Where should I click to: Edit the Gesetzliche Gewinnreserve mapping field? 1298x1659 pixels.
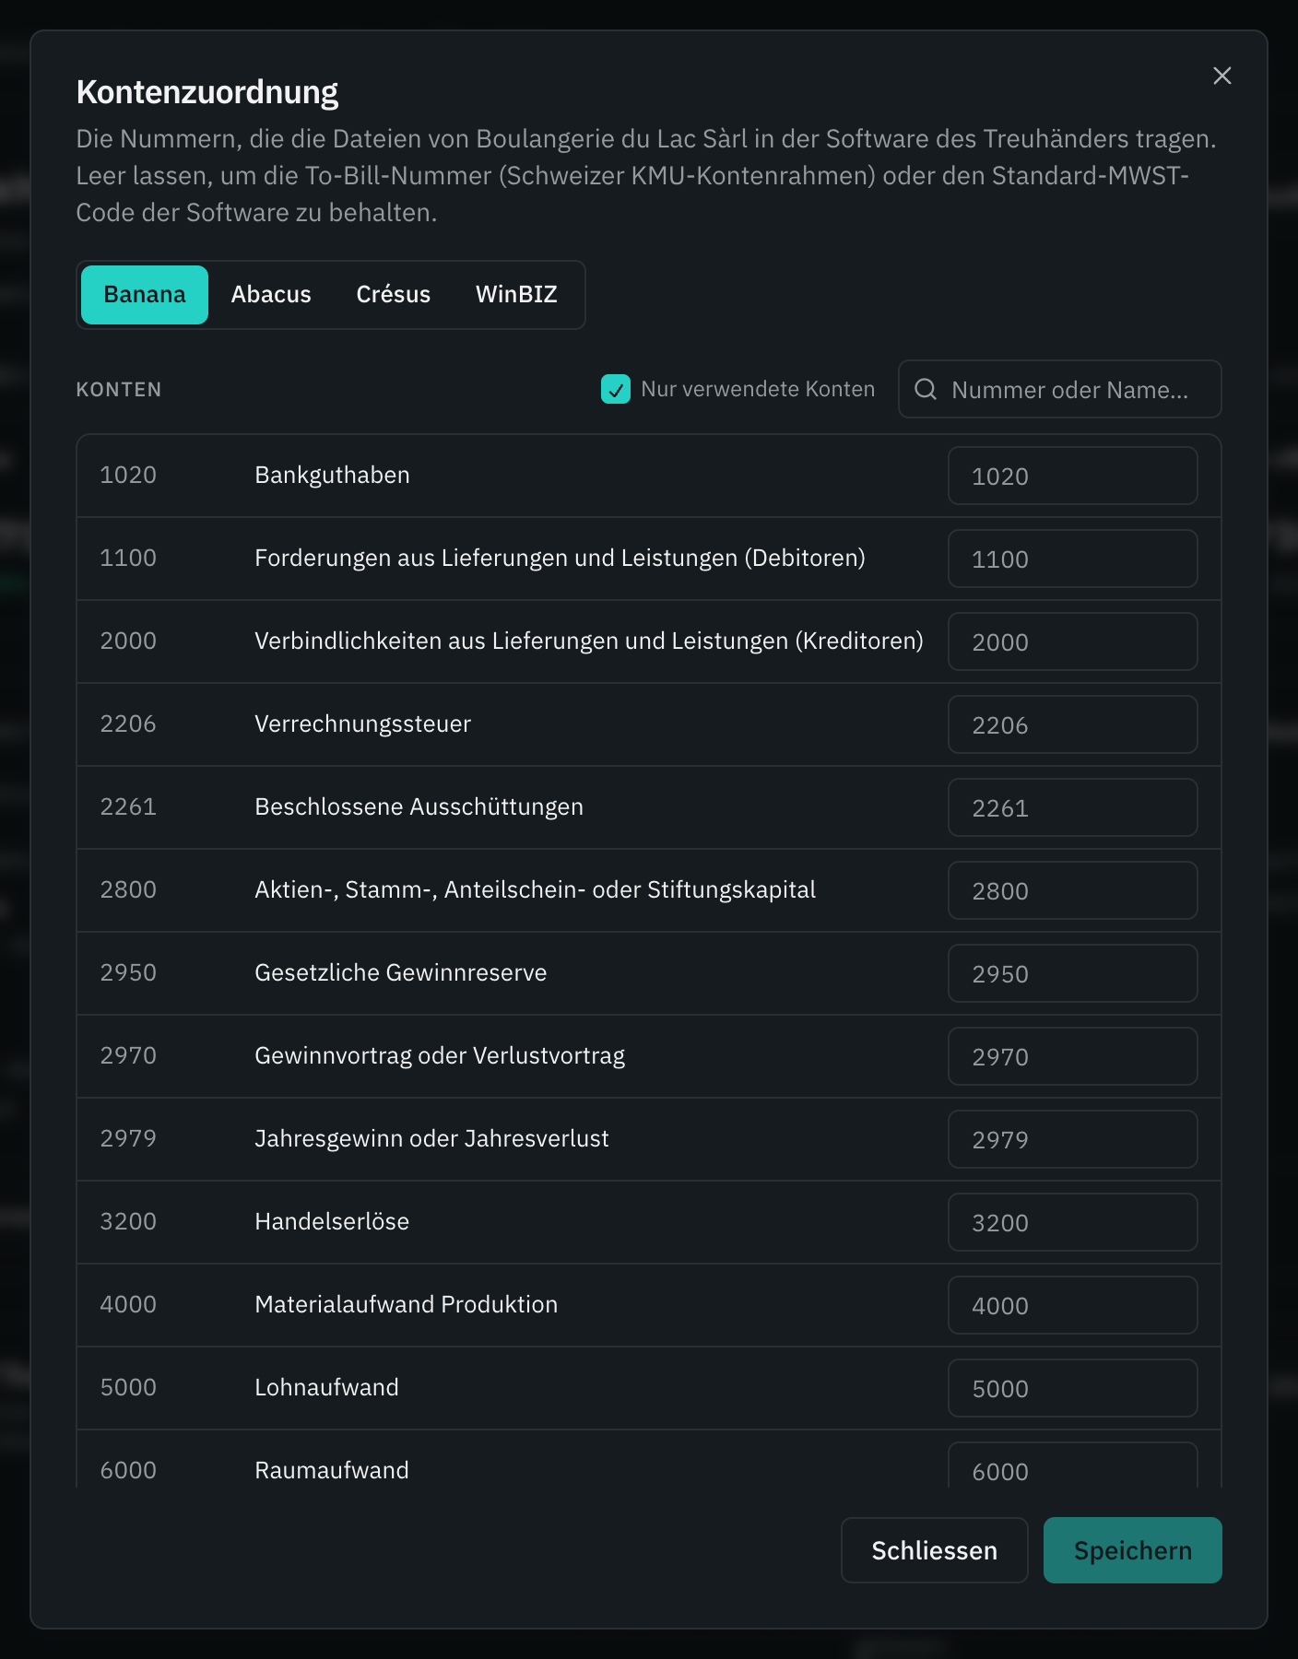click(1073, 973)
